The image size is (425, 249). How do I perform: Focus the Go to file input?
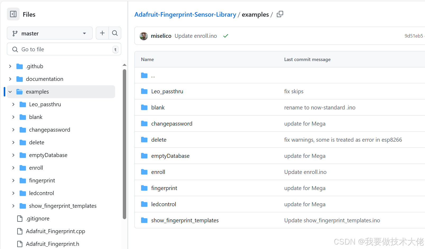(x=64, y=49)
